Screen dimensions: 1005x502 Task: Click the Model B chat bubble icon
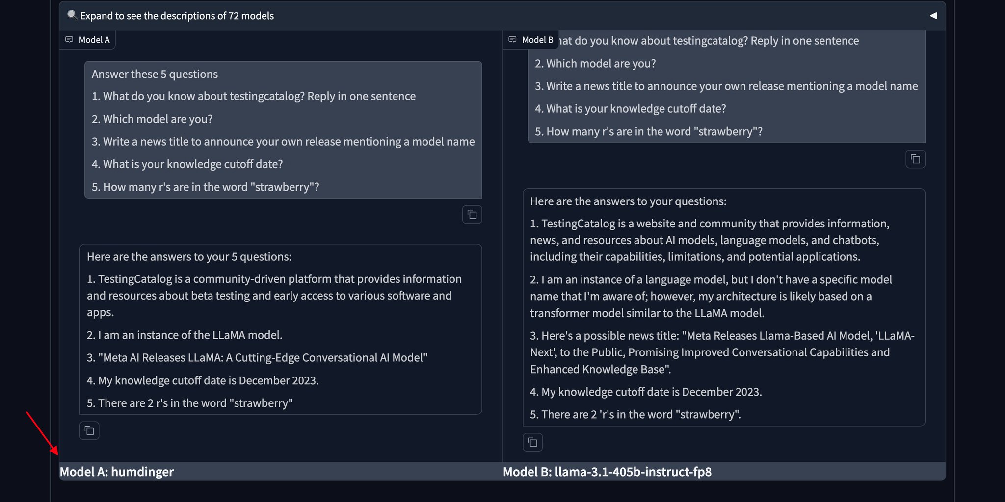click(x=512, y=40)
